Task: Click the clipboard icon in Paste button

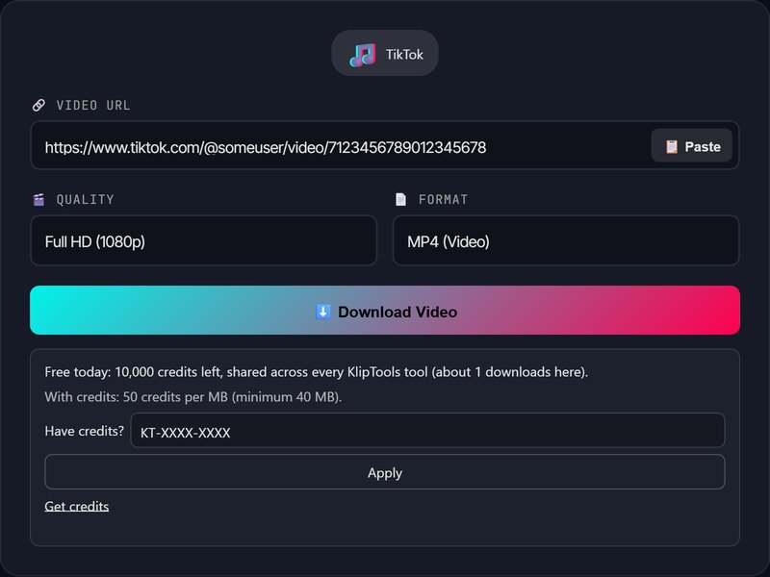Action: coord(671,147)
